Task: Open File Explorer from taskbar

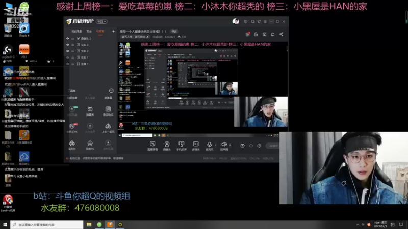Action: pyautogui.click(x=89, y=225)
